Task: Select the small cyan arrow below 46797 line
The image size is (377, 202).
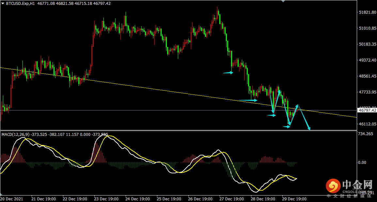Action: point(272,115)
